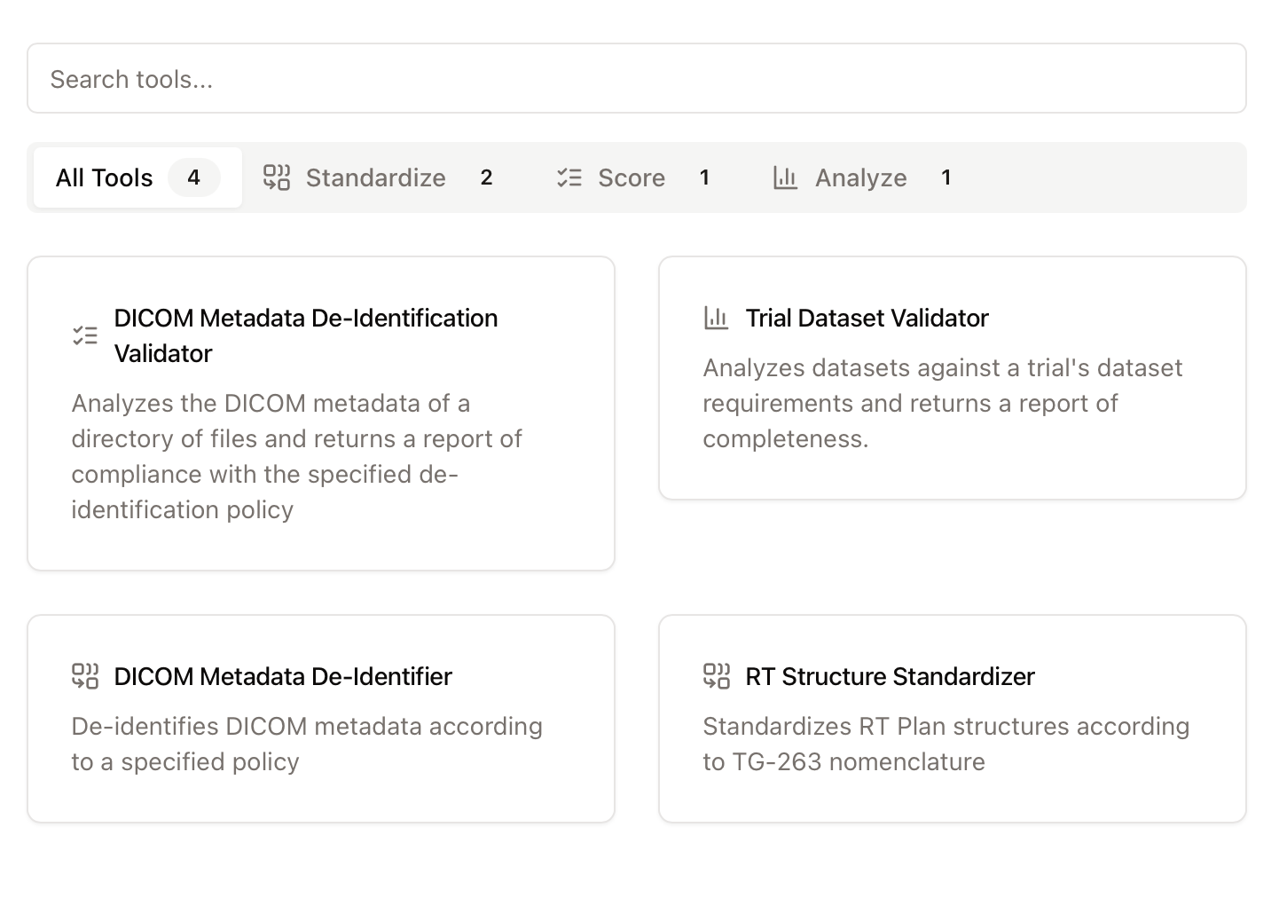Switch to the All Tools tab
The image size is (1279, 898).
(x=105, y=177)
